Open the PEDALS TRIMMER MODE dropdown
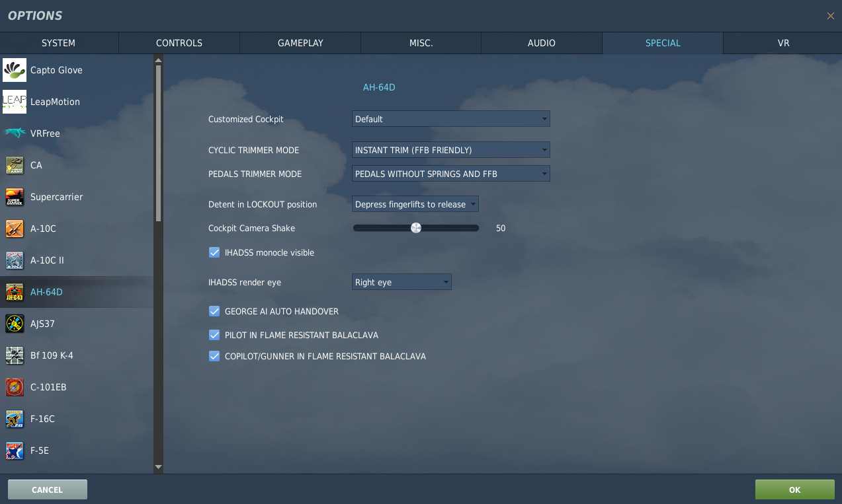 pos(451,174)
